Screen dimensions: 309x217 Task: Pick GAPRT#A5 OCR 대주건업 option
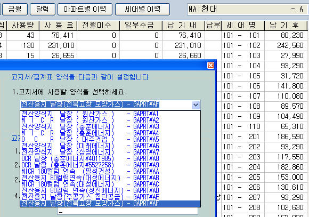110,139
